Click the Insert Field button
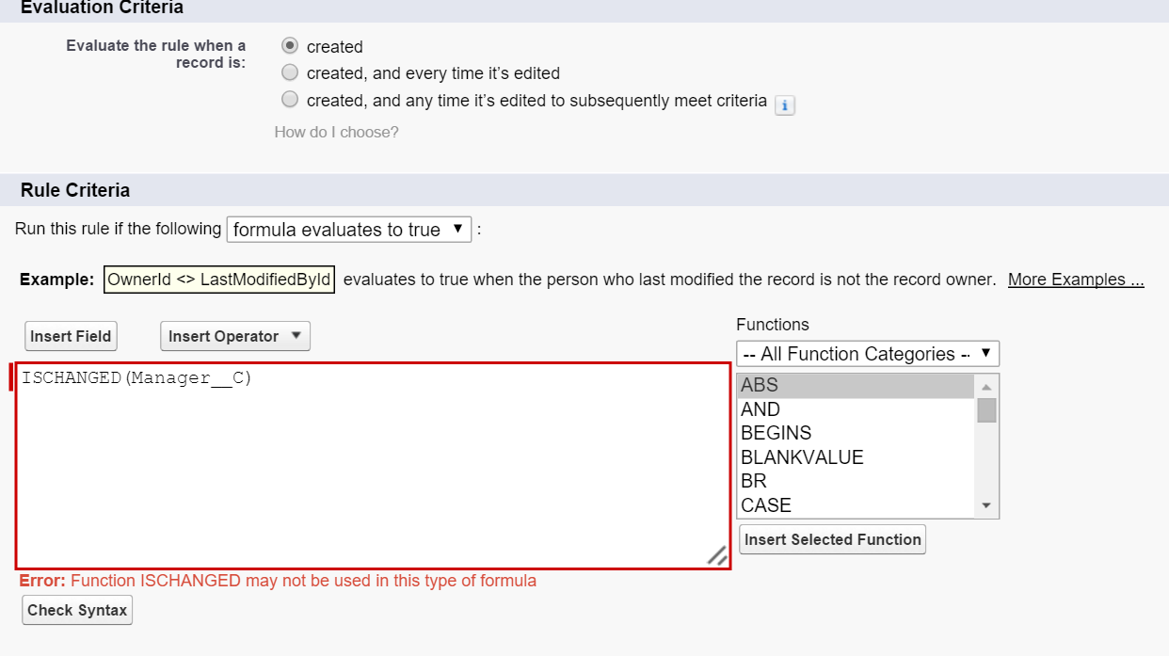The image size is (1169, 656). pos(71,336)
